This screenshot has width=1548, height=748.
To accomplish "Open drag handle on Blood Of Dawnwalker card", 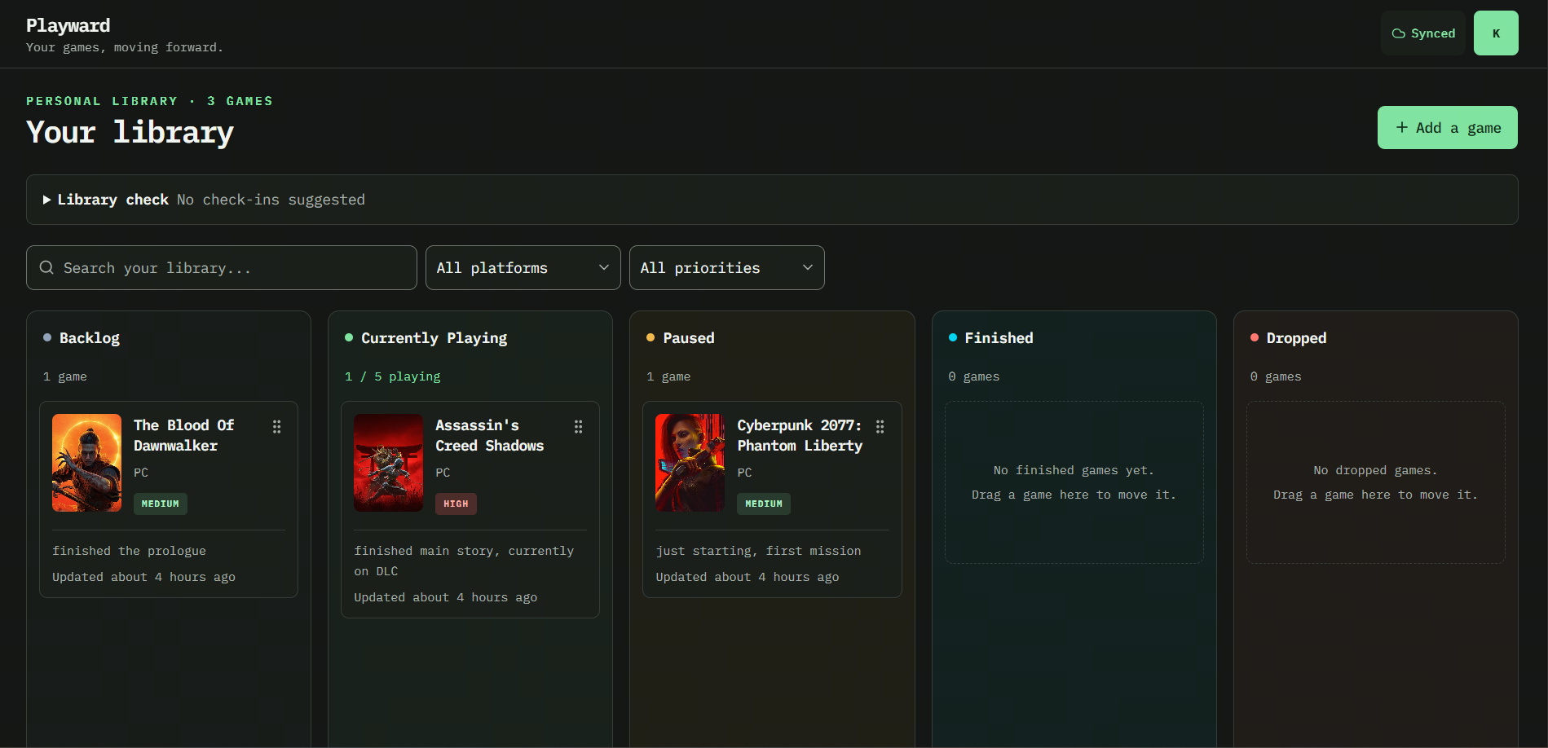I will tap(276, 426).
